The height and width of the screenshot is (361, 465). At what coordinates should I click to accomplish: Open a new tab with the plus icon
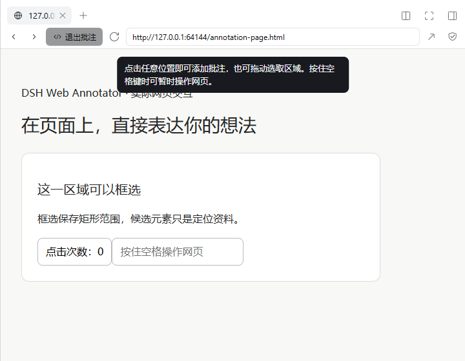pos(83,15)
